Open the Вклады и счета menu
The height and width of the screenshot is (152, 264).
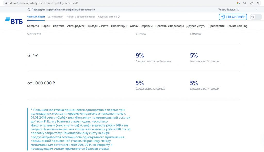98,26
